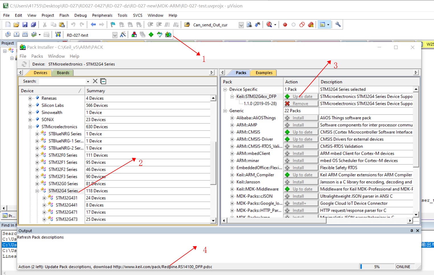Switch to the Boards tab

63,73
